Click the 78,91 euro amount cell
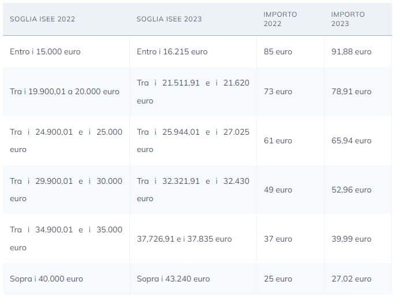Image resolution: width=395 pixels, height=300 pixels. [351, 91]
